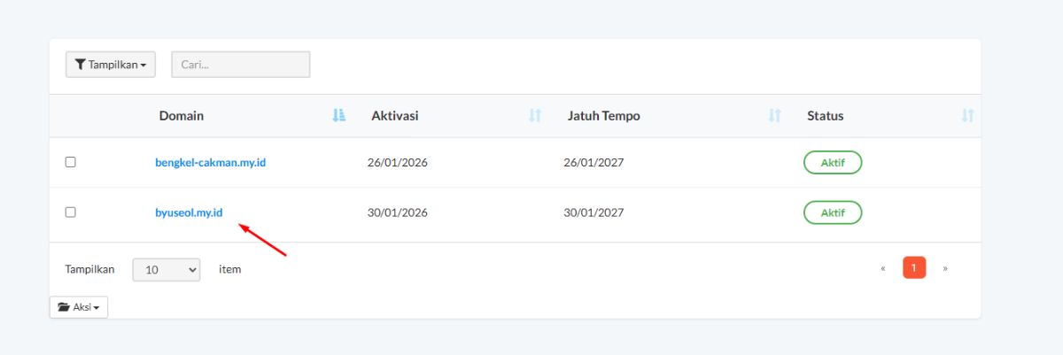Image resolution: width=1063 pixels, height=355 pixels.
Task: Open the Tampilkan filter dropdown
Action: coord(111,65)
